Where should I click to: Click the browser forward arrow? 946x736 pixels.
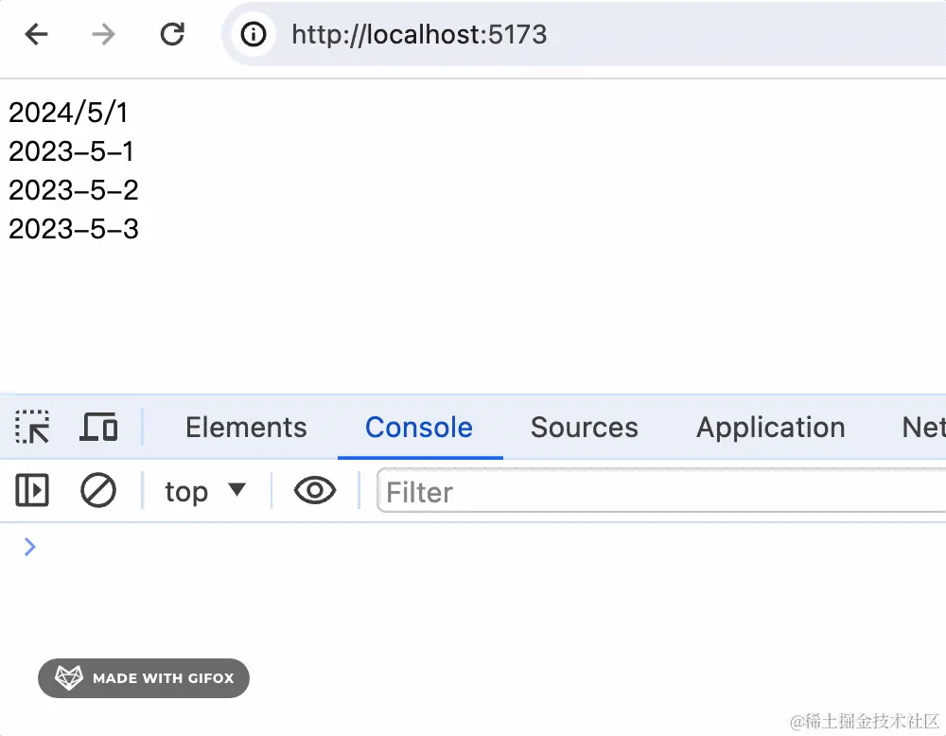pyautogui.click(x=103, y=34)
